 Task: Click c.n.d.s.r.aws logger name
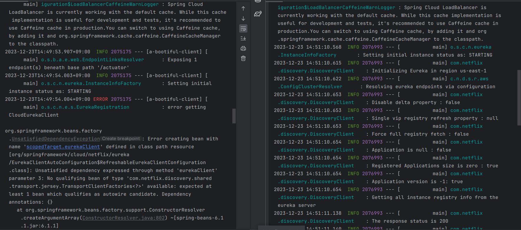(x=469, y=79)
